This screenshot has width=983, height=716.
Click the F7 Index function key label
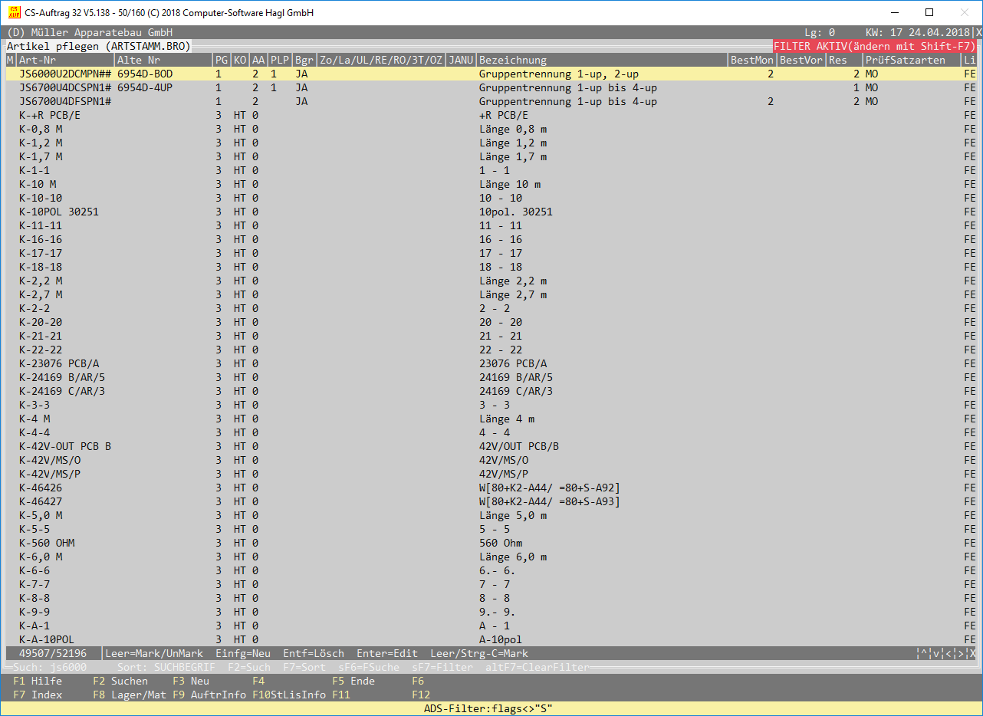[x=38, y=695]
